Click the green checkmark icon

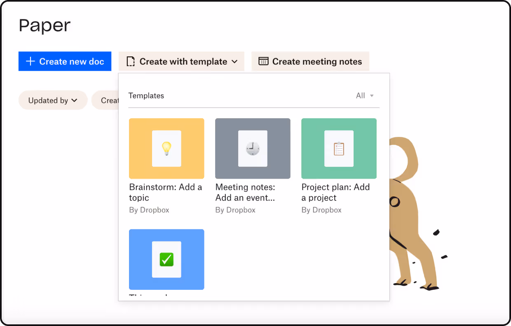click(166, 259)
